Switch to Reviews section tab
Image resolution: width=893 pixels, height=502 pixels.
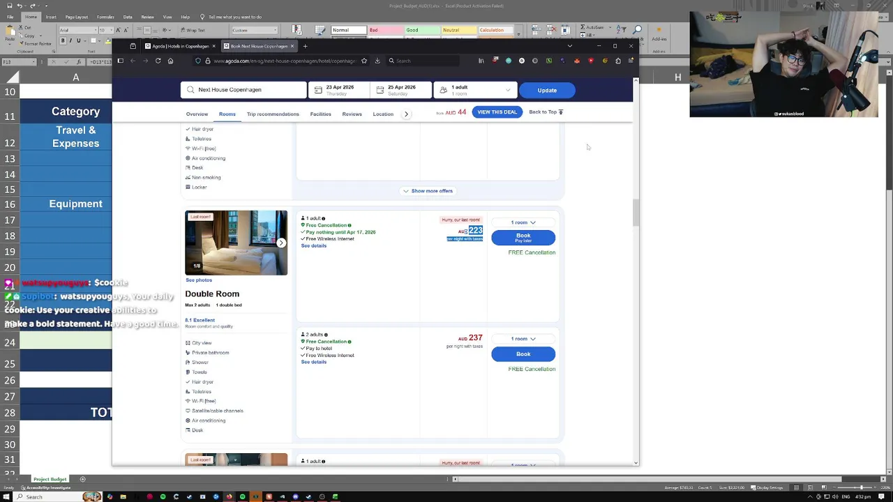(352, 114)
